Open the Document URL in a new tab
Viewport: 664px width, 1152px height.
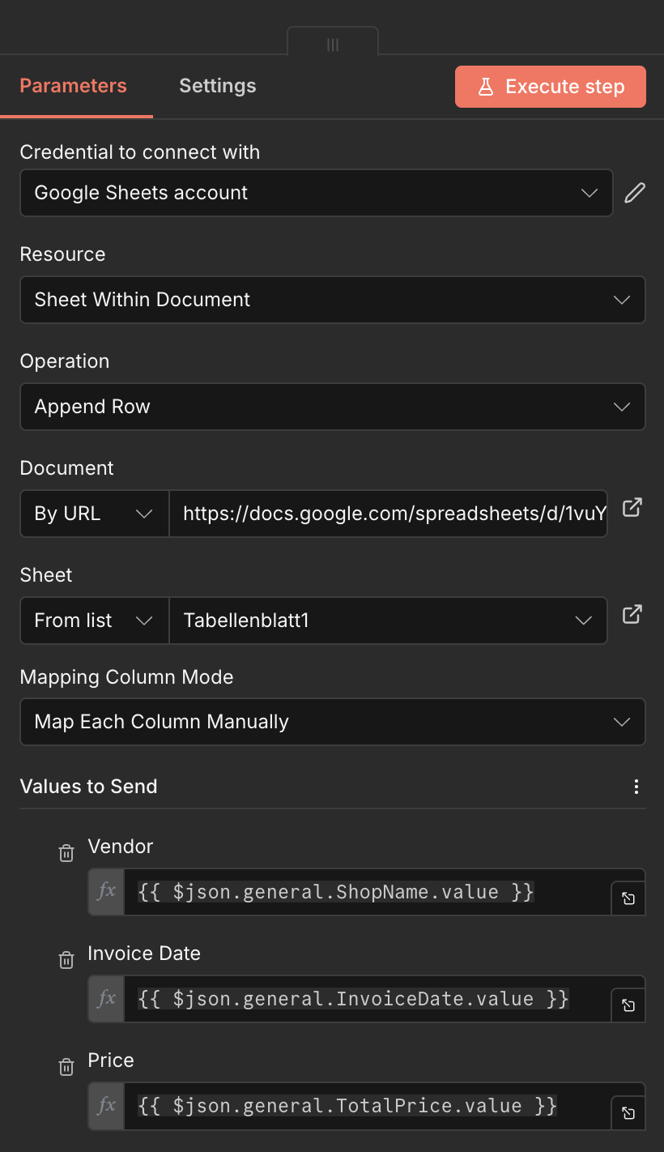tap(632, 507)
